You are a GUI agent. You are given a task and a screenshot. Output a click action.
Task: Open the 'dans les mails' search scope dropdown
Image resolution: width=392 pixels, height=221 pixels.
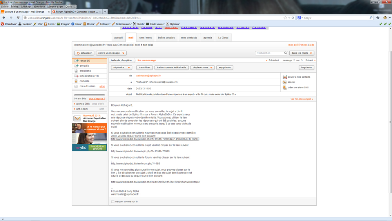click(301, 53)
